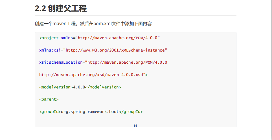Viewport: 272px width, 140px height.
Task: Click the www.w3.org XMLSchema-instance URL
Action: 115,50
